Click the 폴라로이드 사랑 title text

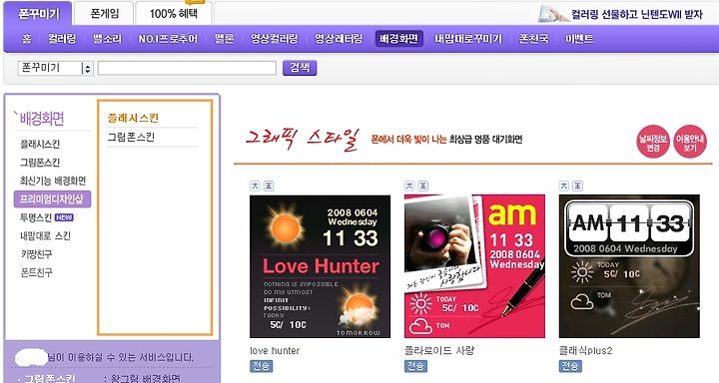[439, 351]
